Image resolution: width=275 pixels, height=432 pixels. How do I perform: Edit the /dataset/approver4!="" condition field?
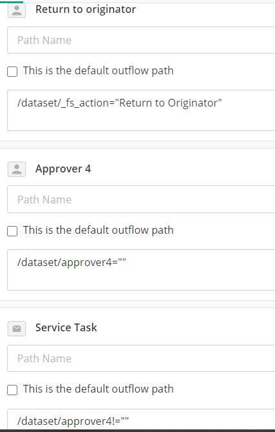[x=141, y=419]
